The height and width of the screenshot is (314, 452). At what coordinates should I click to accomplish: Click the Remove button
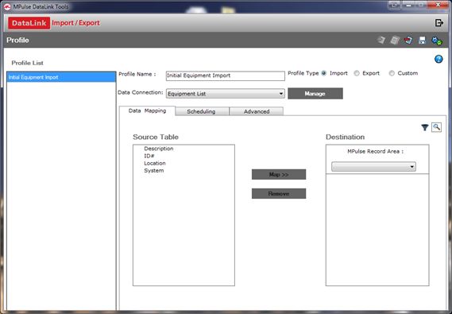point(279,193)
